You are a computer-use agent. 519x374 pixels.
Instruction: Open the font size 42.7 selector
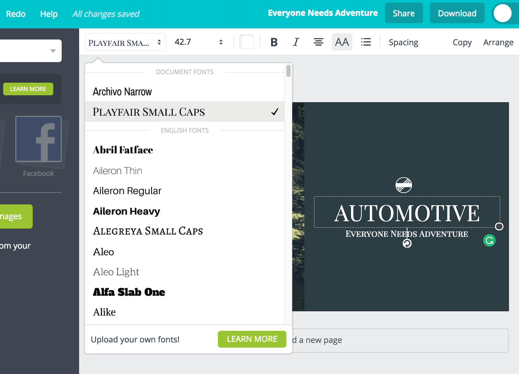click(198, 42)
